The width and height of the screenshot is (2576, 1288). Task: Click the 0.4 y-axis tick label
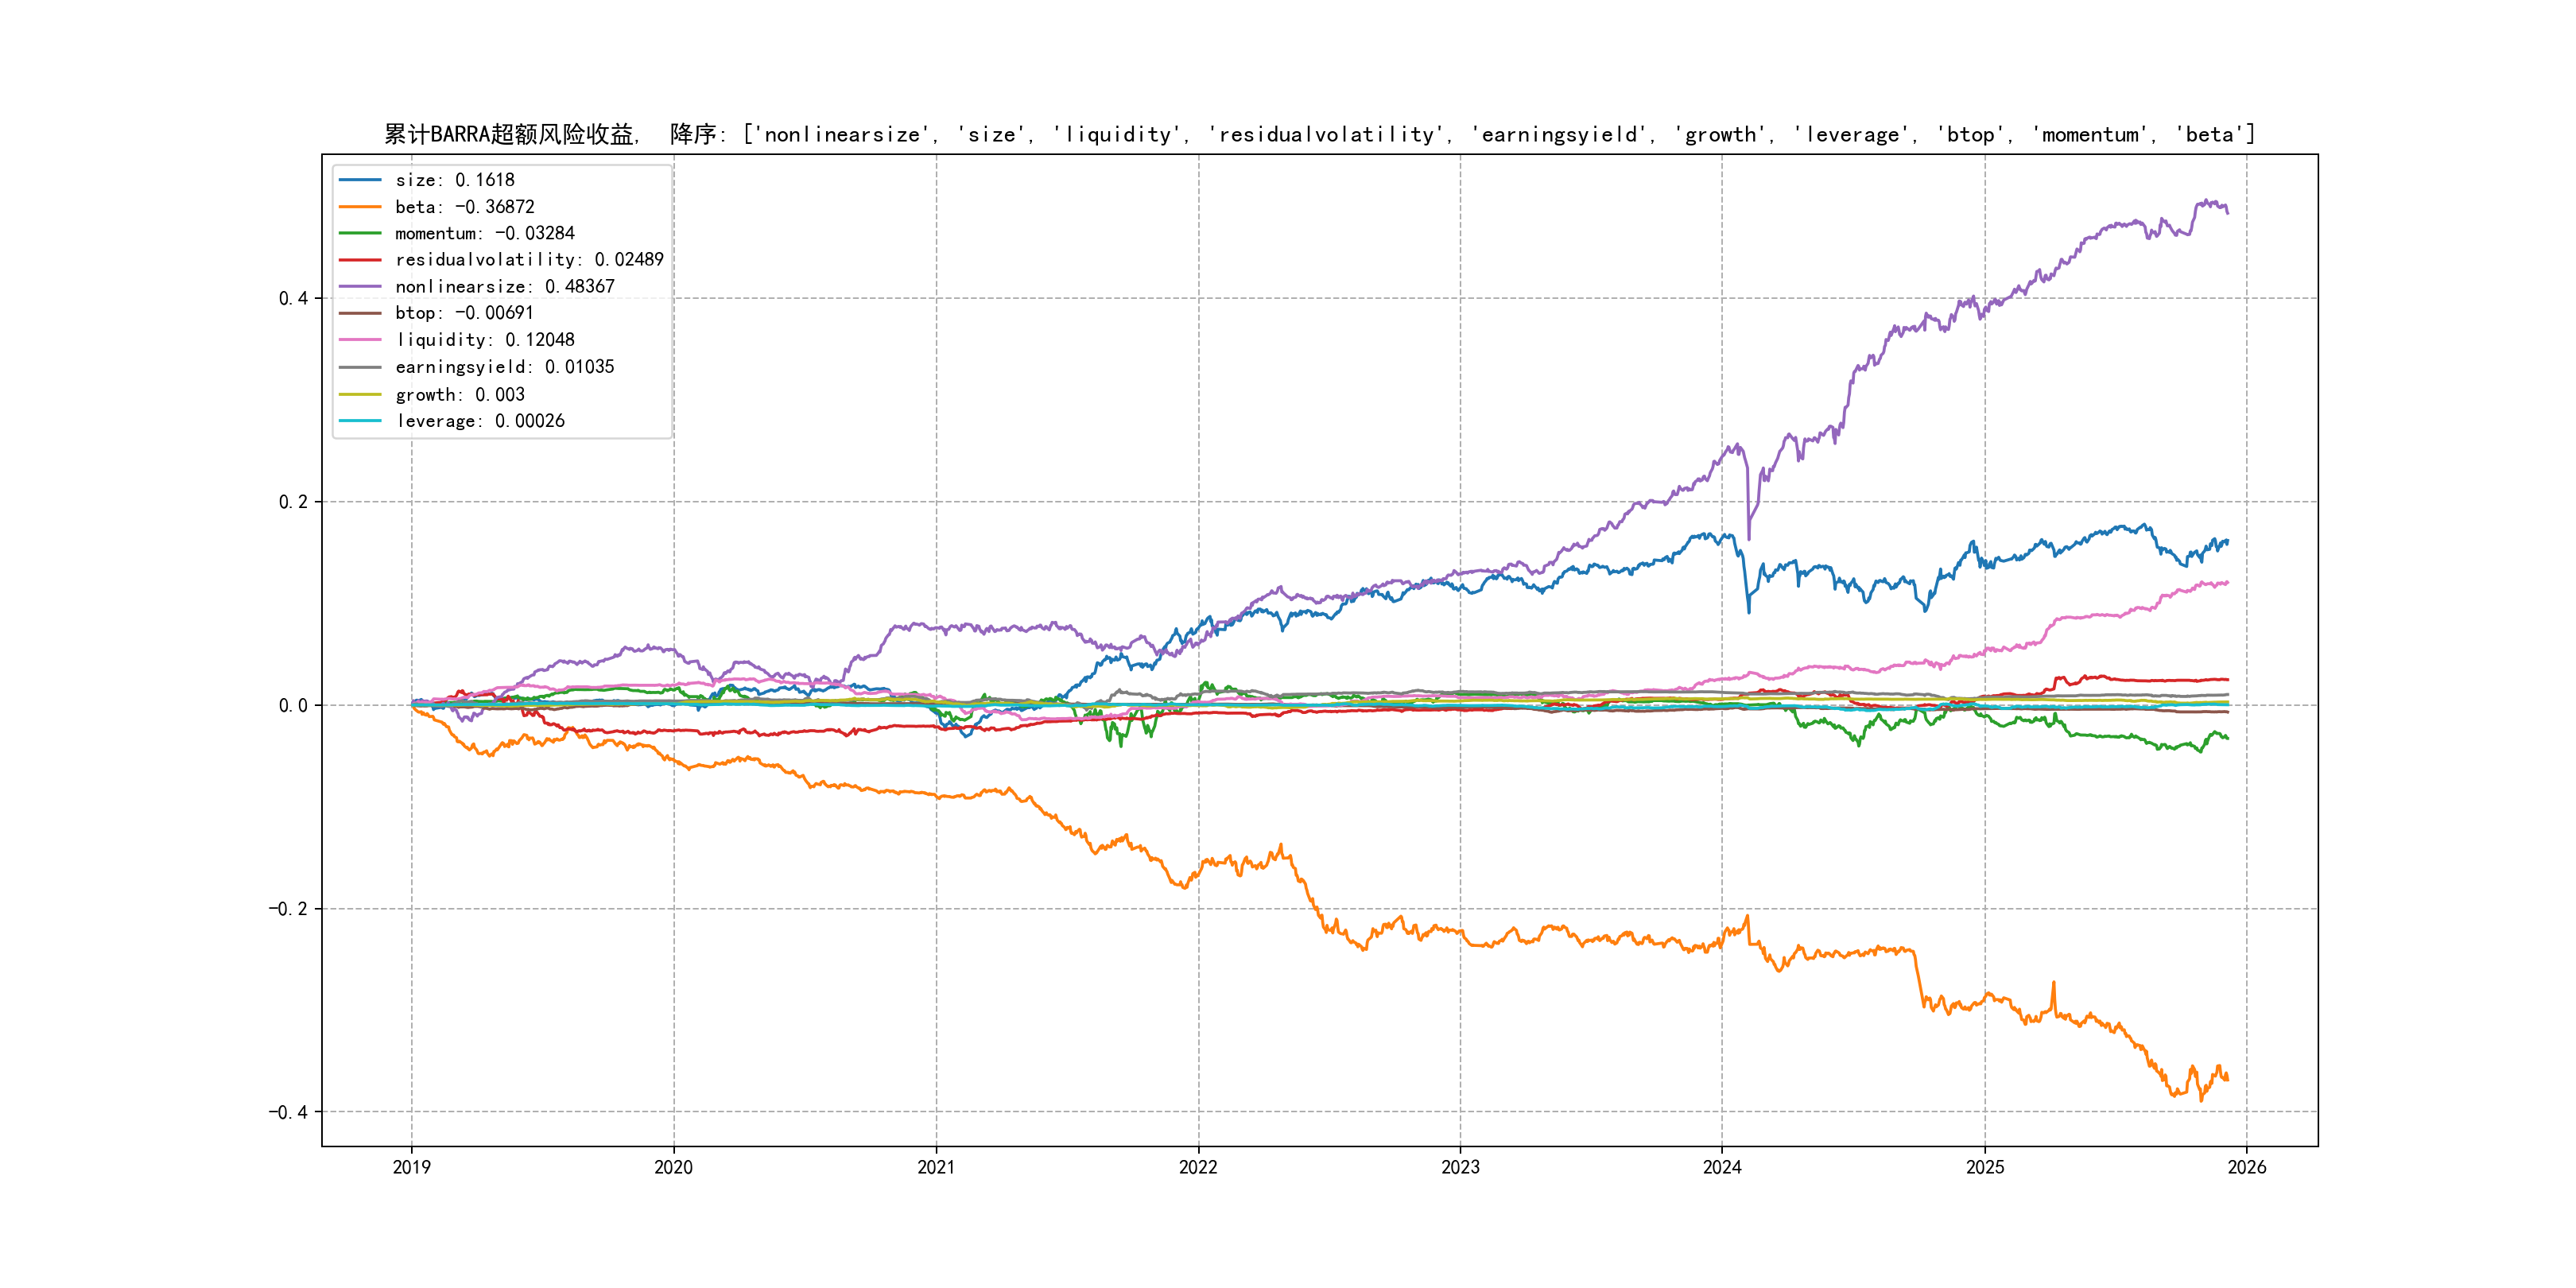pyautogui.click(x=293, y=298)
